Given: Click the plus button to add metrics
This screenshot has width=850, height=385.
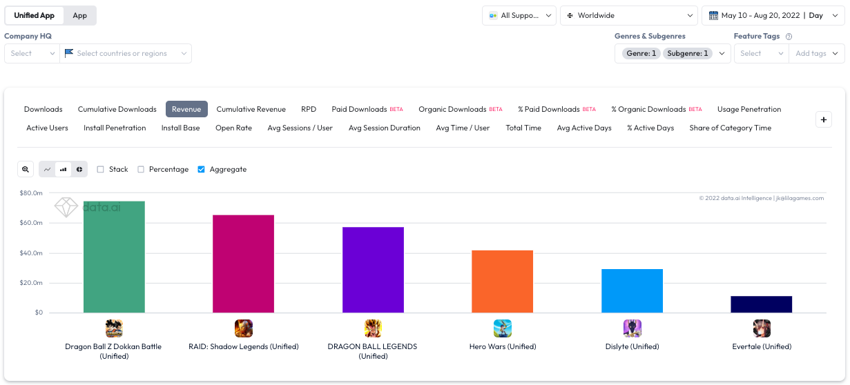Looking at the screenshot, I should (824, 119).
